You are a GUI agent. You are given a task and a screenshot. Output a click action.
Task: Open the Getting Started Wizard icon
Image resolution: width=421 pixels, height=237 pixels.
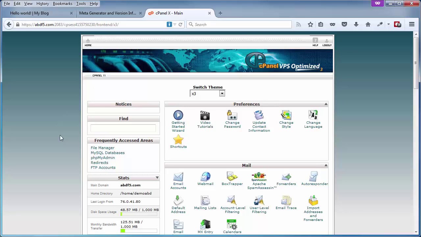coord(178,115)
